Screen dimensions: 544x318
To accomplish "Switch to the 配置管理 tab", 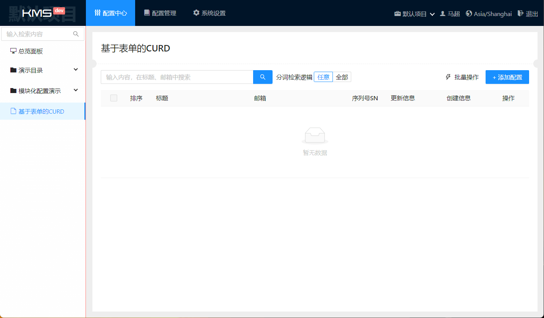I will 160,13.
